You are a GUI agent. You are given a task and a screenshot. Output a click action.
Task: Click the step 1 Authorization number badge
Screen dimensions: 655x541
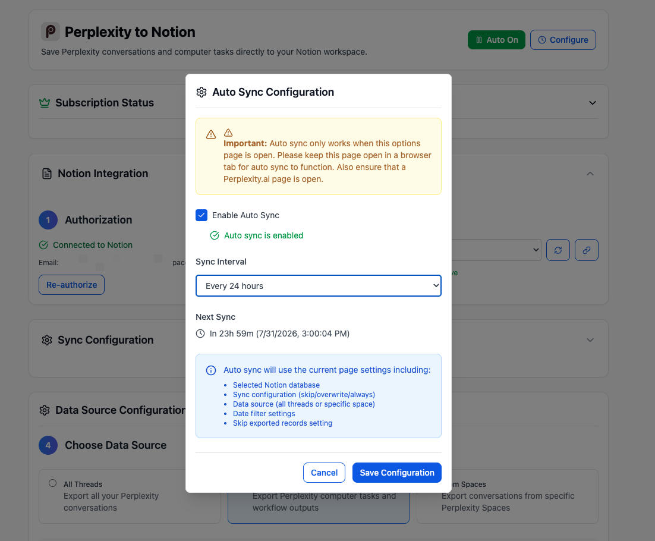[x=48, y=220]
